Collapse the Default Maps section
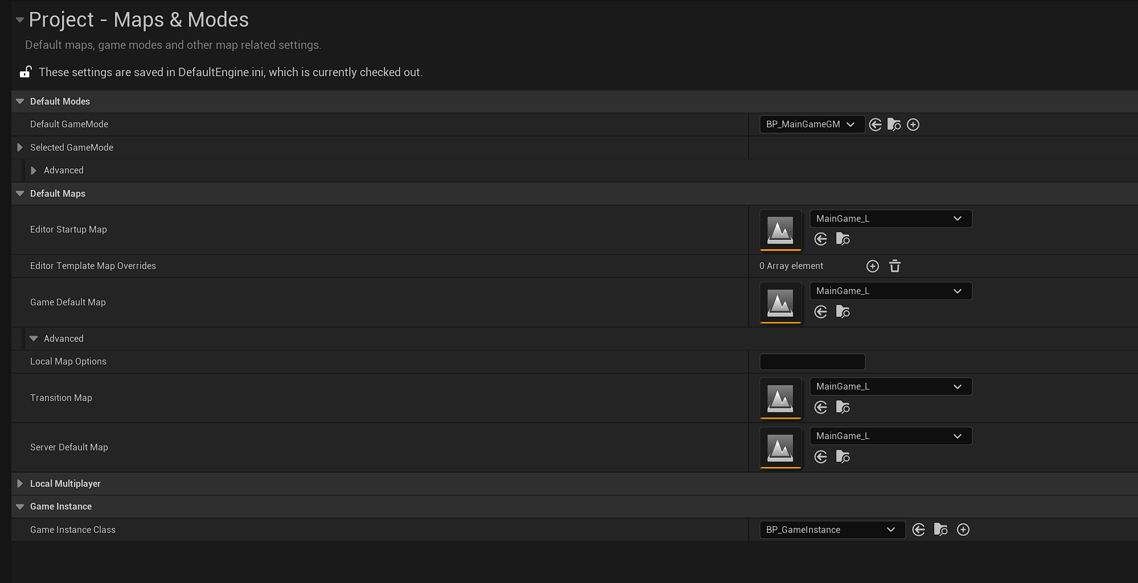This screenshot has width=1138, height=583. tap(19, 193)
